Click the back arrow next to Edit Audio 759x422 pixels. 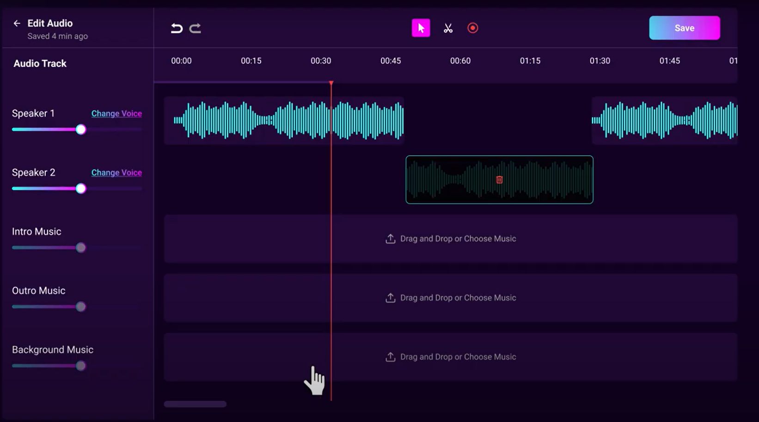(x=16, y=23)
